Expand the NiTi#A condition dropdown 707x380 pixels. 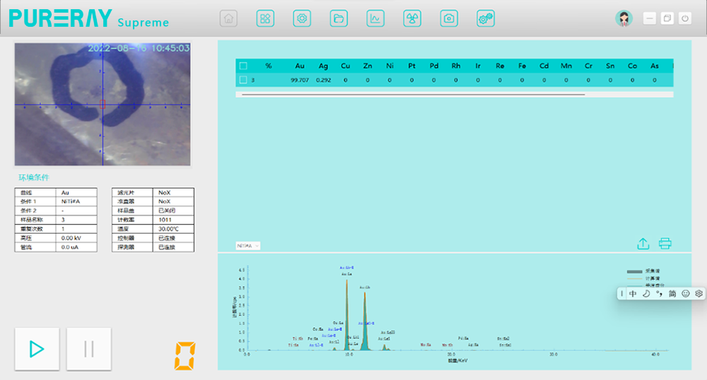248,246
